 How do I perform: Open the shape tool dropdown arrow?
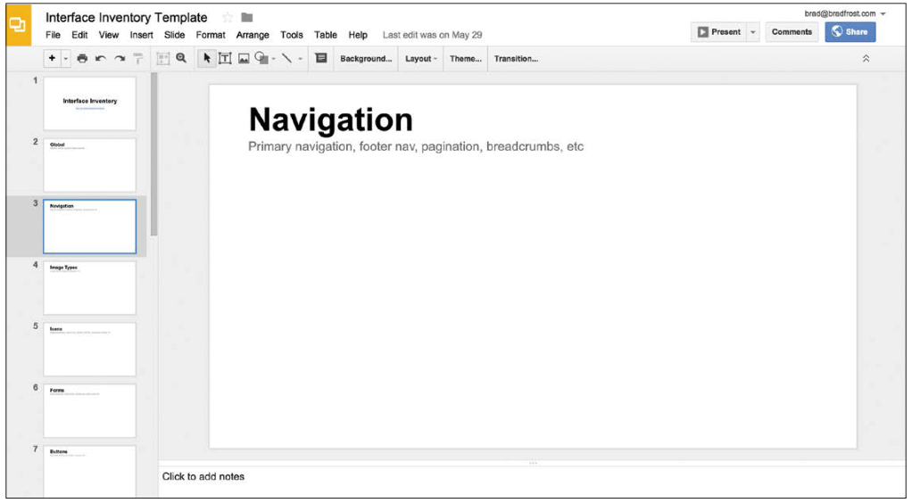[x=273, y=59]
